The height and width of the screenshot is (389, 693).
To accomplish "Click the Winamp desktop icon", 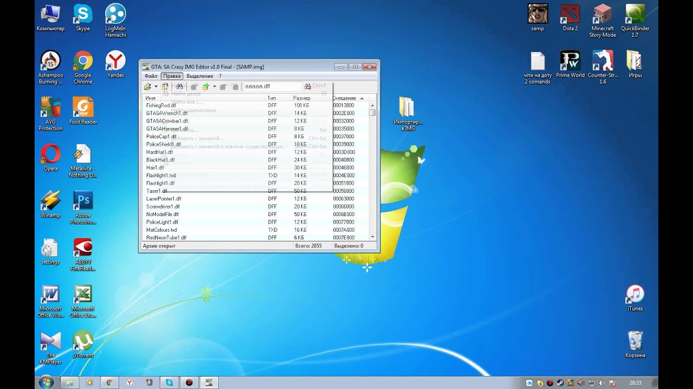I will tap(50, 204).
